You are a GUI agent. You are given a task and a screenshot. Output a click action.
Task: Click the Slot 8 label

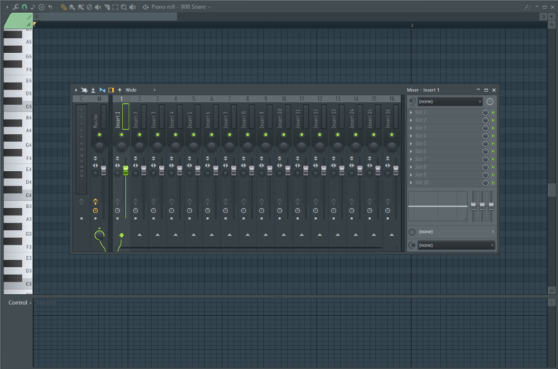pos(420,167)
